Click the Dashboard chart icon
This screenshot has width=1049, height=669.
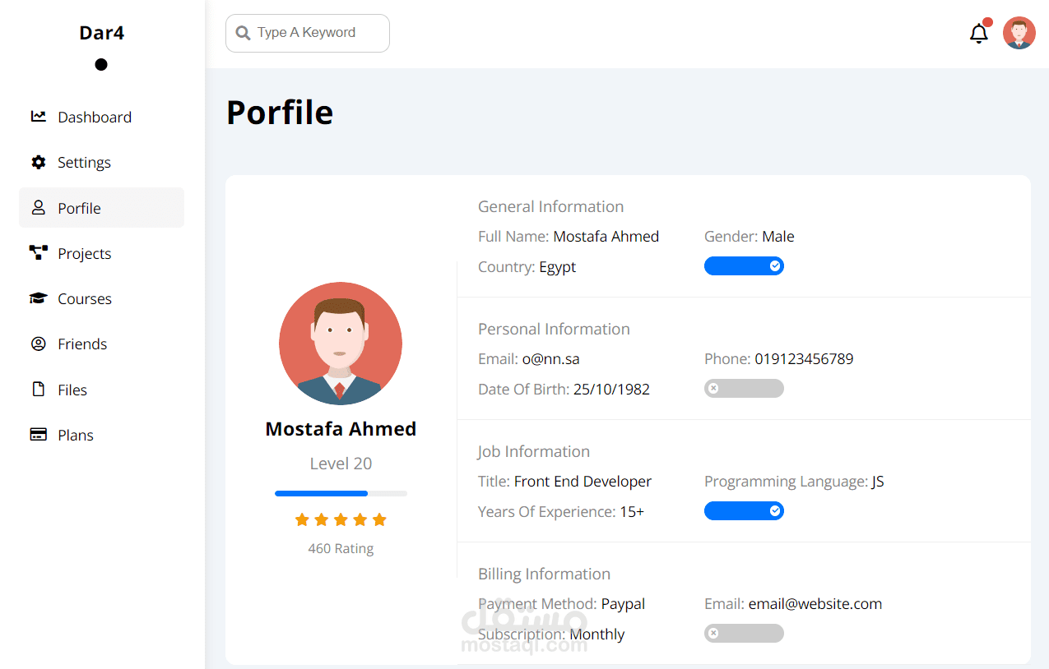[x=38, y=117]
